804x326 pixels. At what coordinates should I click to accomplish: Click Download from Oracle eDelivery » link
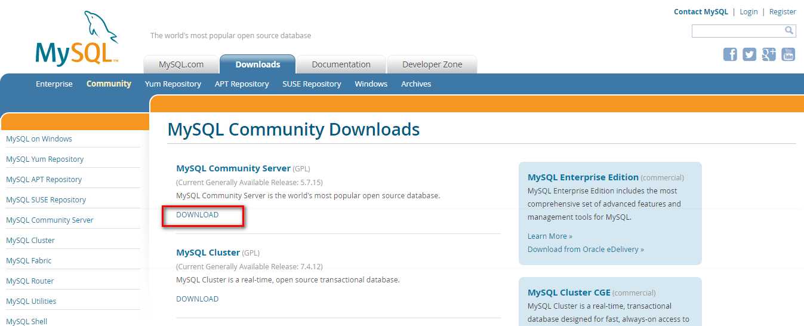pyautogui.click(x=586, y=250)
